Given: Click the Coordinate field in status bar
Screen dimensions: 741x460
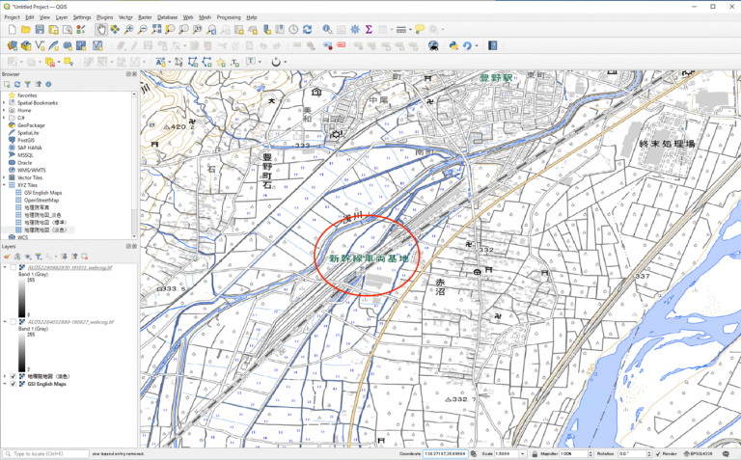Looking at the screenshot, I should coord(445,454).
